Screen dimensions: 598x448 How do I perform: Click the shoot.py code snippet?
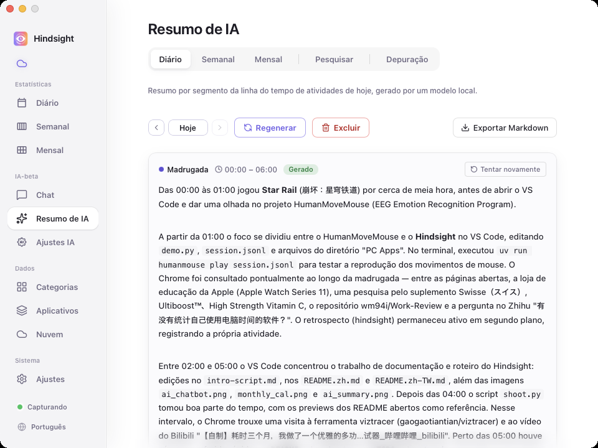coord(522,394)
